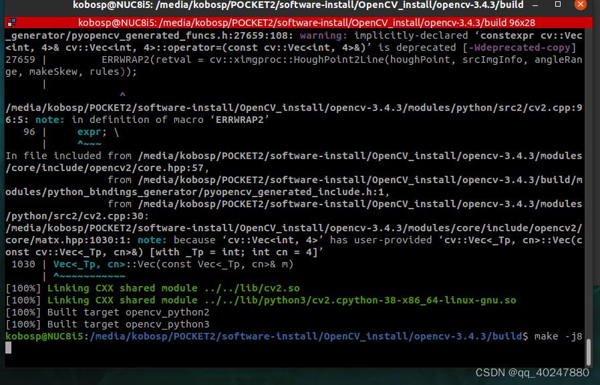This screenshot has width=600, height=385.
Task: Click the blue working directory path in the prompt
Action: (306, 336)
